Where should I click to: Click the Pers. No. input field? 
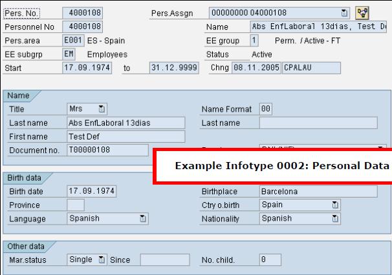tap(82, 12)
